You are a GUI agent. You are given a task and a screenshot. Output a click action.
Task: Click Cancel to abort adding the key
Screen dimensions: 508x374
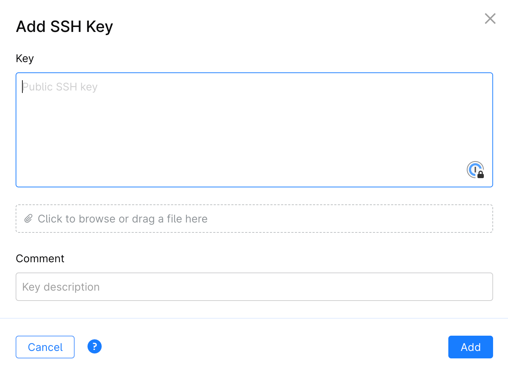click(x=45, y=347)
